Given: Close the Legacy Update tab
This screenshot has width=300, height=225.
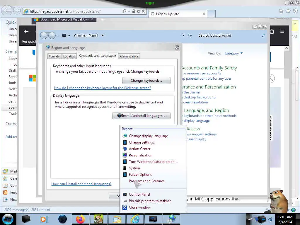Looking at the screenshot, I should pyautogui.click(x=204, y=14).
